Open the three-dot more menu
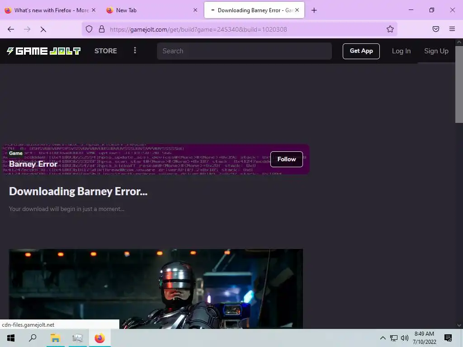 135,51
